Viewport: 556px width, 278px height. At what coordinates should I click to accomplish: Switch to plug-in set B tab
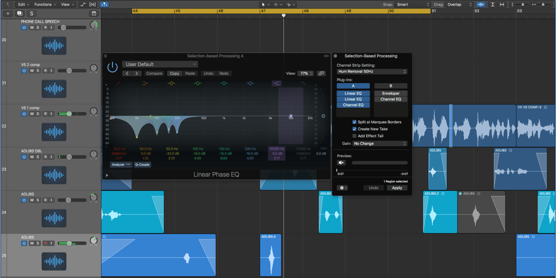[x=391, y=86]
